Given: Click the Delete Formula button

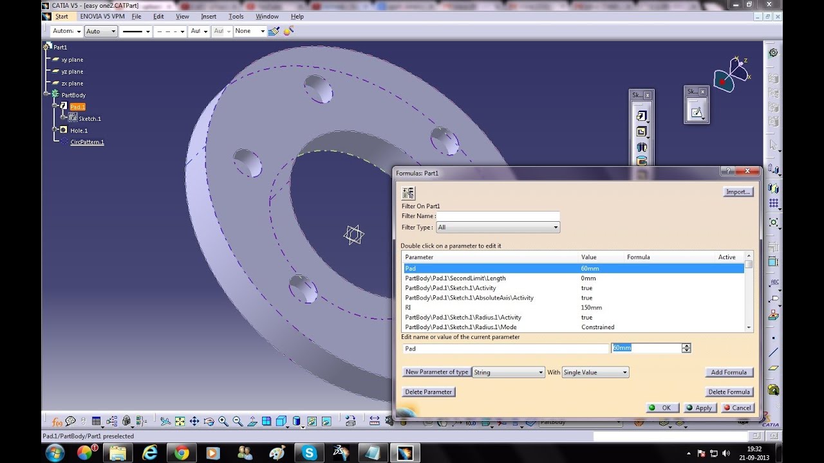Looking at the screenshot, I should click(729, 392).
